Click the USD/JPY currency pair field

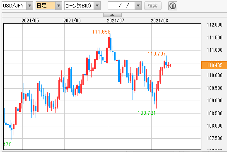click(x=14, y=6)
